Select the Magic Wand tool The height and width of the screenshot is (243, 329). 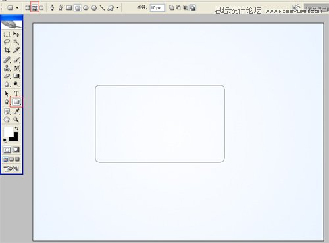click(x=16, y=42)
